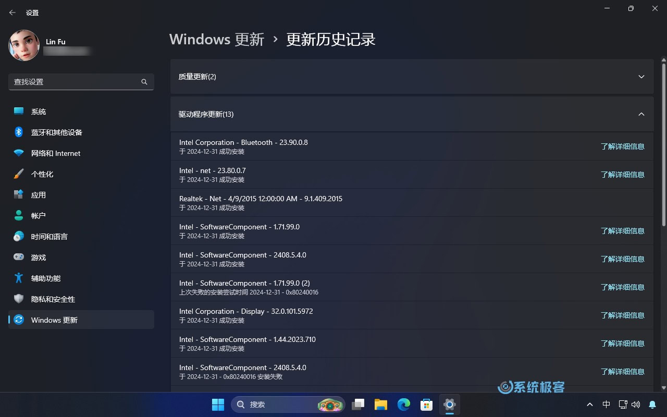Open details for first SoftwareComponent 2408.5.4.0
The height and width of the screenshot is (417, 667).
tap(623, 259)
